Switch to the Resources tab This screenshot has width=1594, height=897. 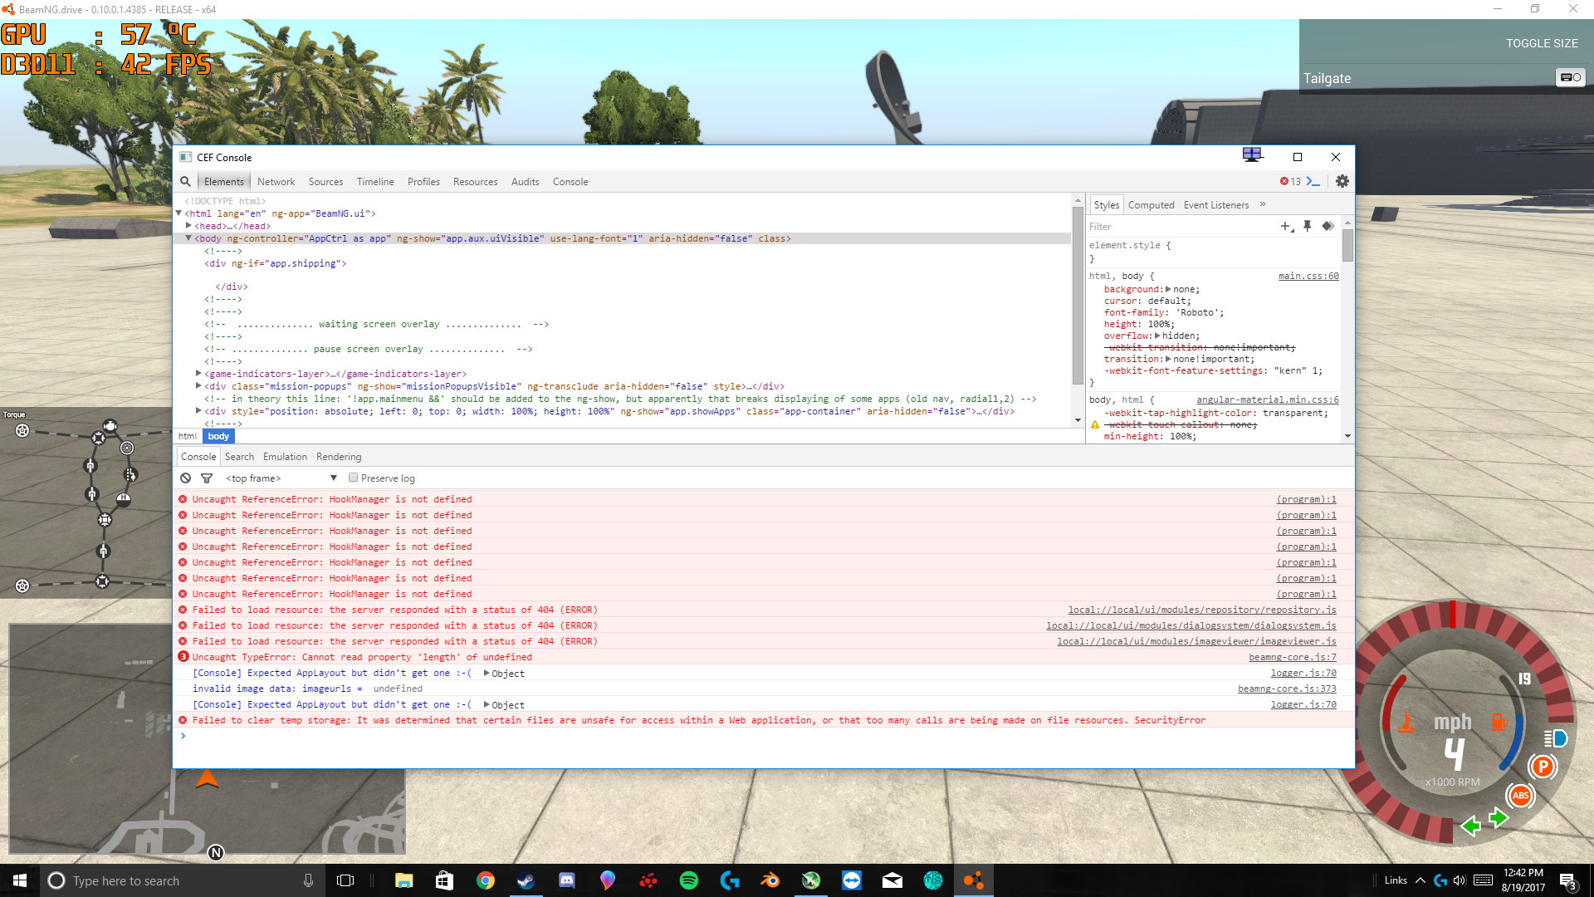point(475,182)
